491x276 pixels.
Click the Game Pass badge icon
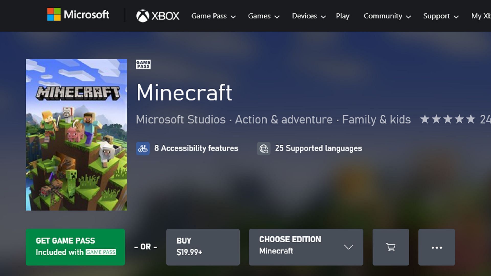point(143,64)
